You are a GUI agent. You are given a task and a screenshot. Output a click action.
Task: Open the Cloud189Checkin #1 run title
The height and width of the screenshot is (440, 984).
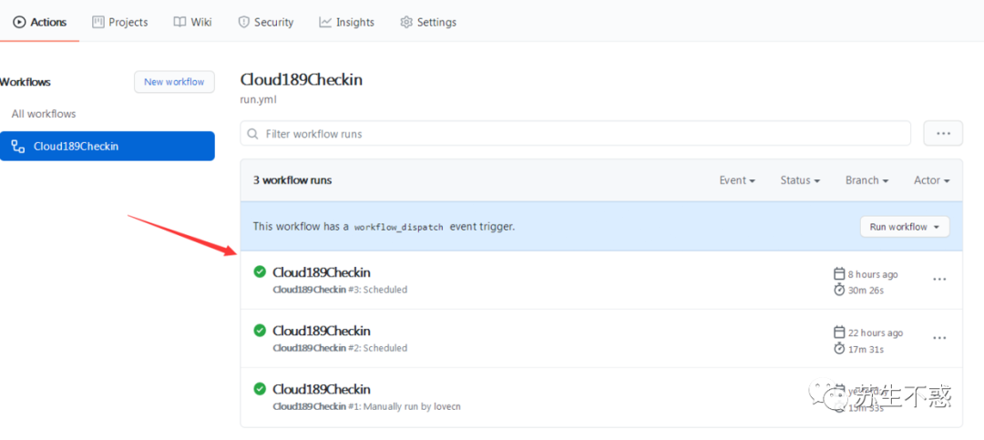322,389
